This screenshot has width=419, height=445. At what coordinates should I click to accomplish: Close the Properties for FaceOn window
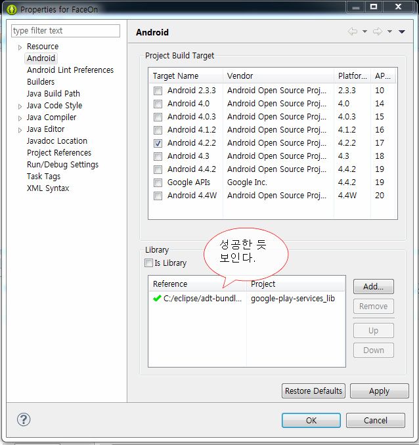(x=398, y=7)
